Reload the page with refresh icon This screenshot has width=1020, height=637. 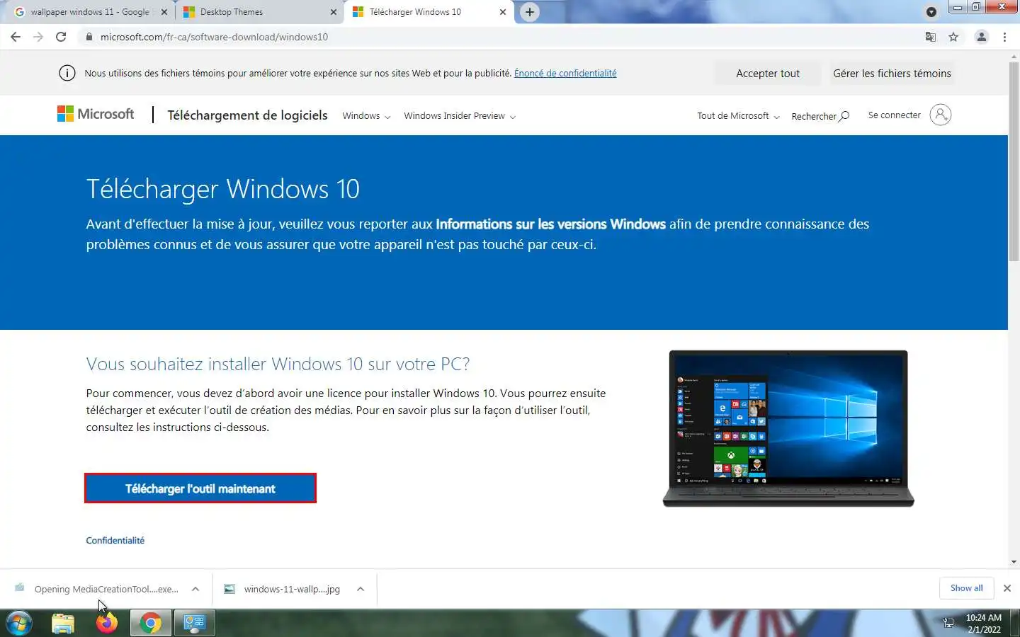click(x=61, y=37)
